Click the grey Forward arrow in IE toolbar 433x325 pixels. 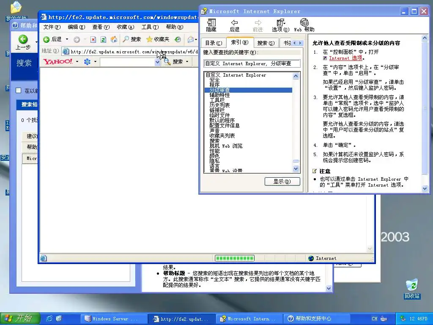pyautogui.click(x=77, y=39)
